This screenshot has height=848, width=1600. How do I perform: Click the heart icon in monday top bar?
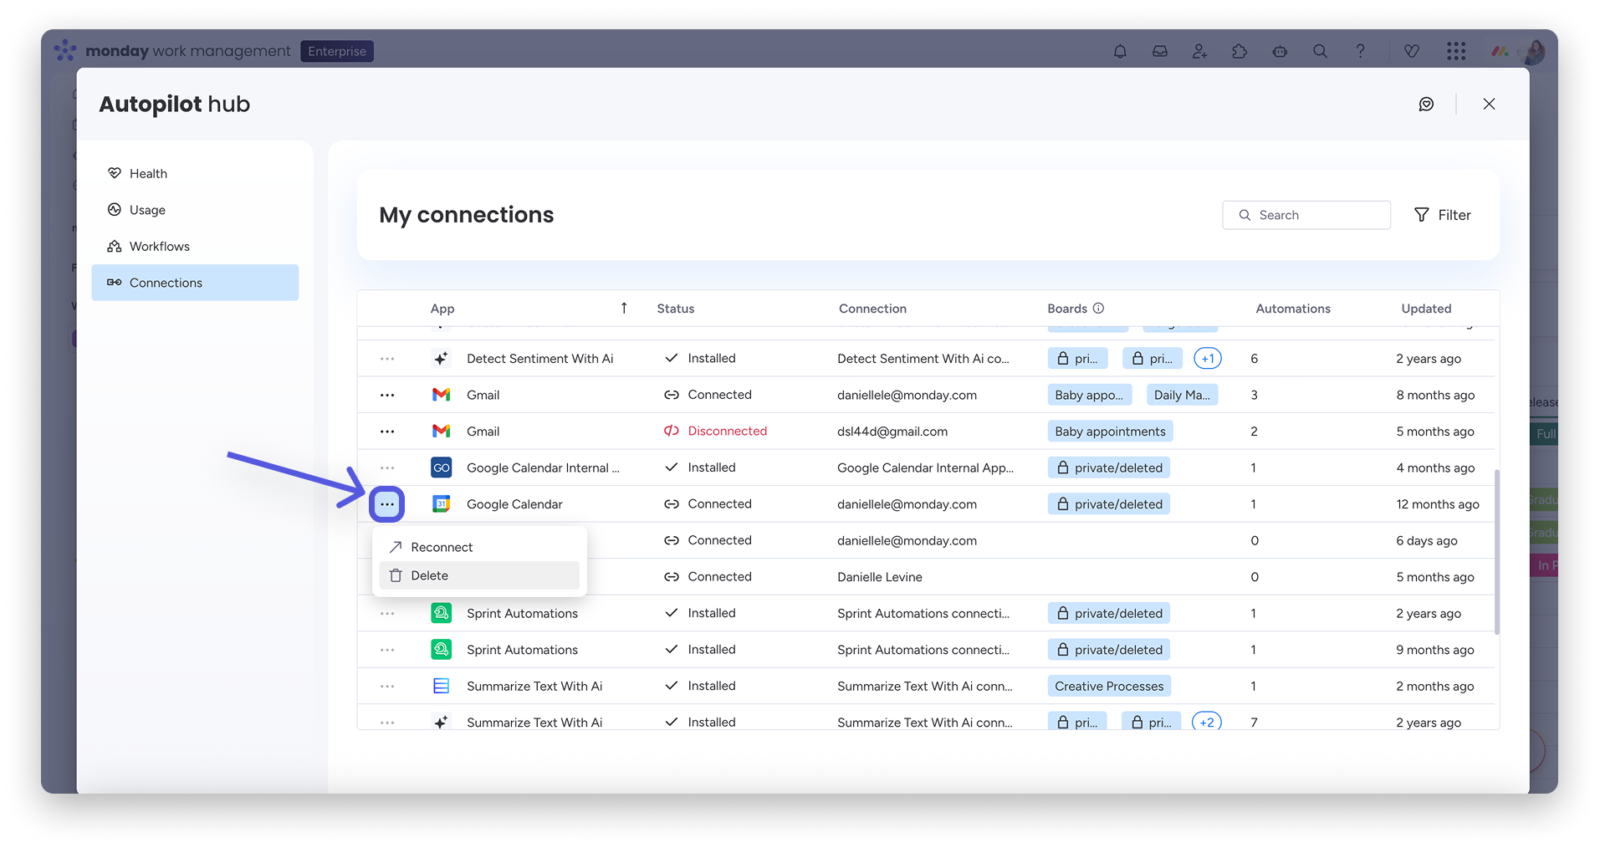click(x=1412, y=52)
